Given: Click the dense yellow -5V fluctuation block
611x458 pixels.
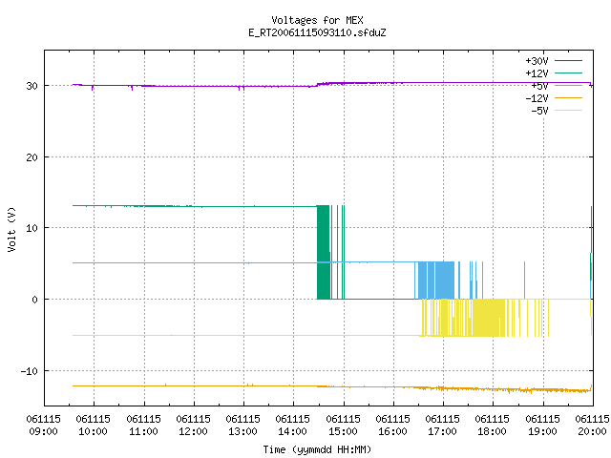Looking at the screenshot, I should pos(489,318).
